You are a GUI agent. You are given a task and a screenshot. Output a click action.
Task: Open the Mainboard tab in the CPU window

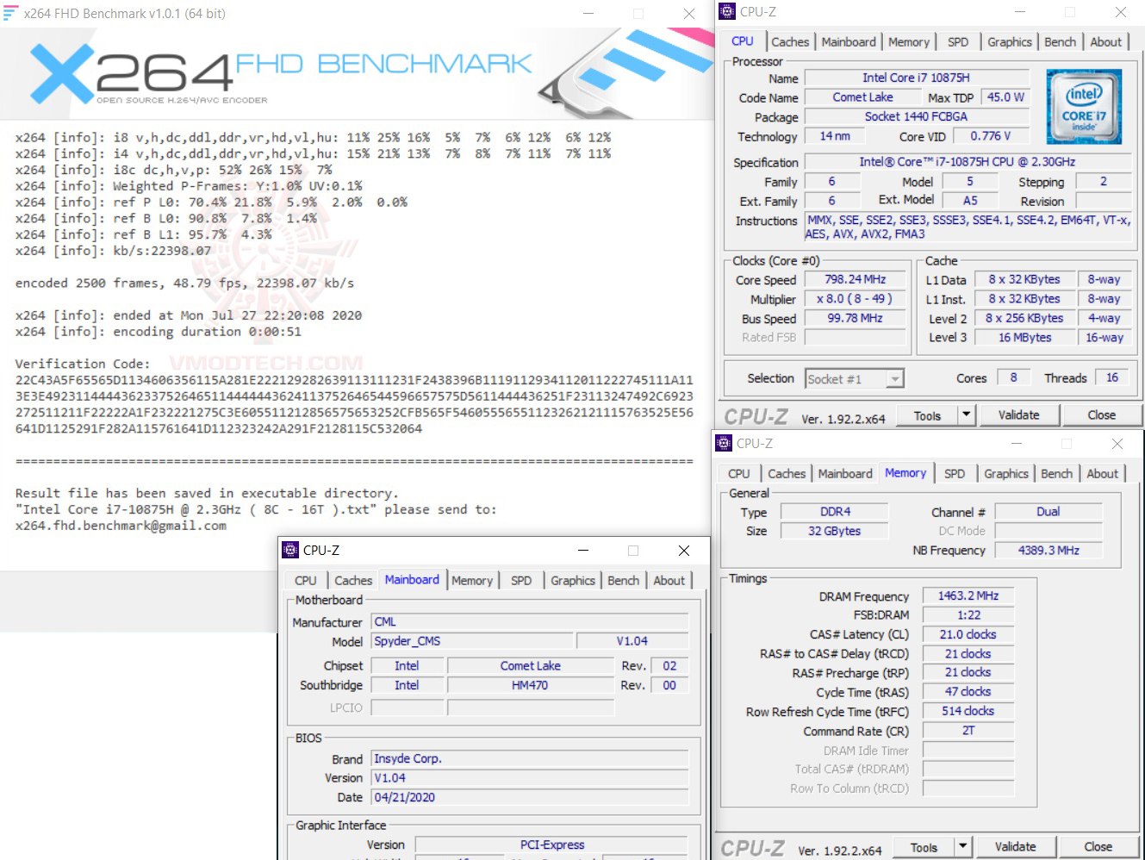coord(849,42)
